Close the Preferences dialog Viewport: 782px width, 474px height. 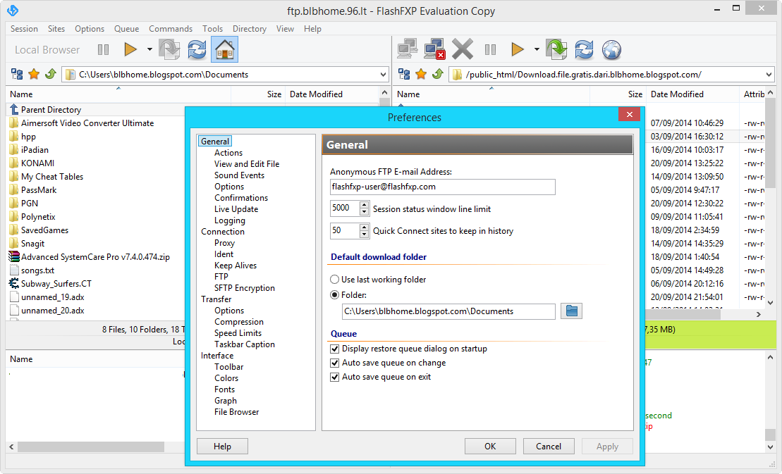[630, 115]
